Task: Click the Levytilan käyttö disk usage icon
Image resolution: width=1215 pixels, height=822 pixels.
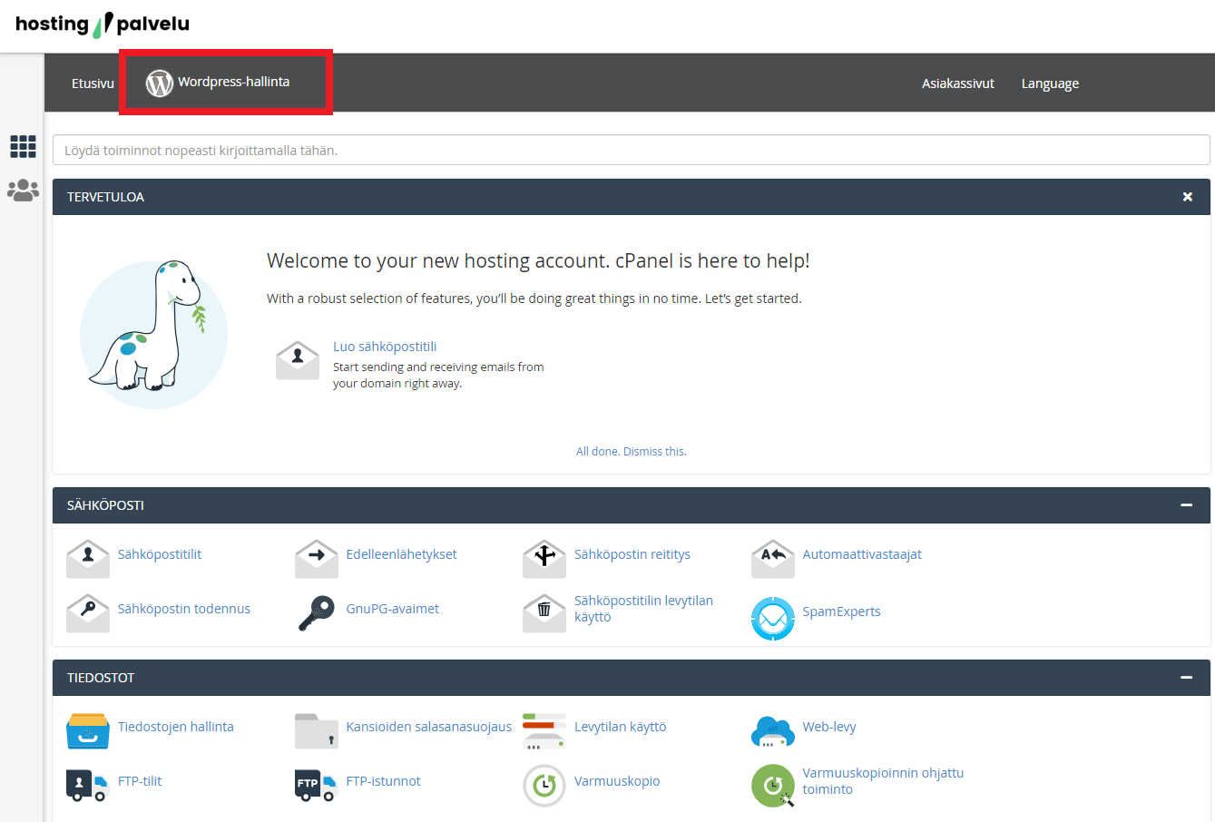Action: (544, 729)
